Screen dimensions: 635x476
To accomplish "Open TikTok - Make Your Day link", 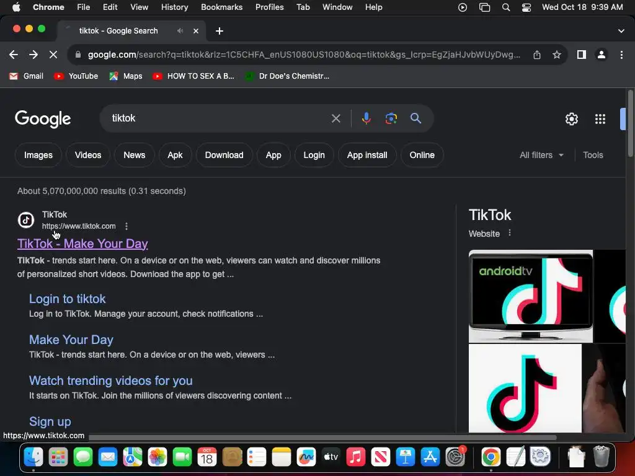I will click(x=82, y=244).
